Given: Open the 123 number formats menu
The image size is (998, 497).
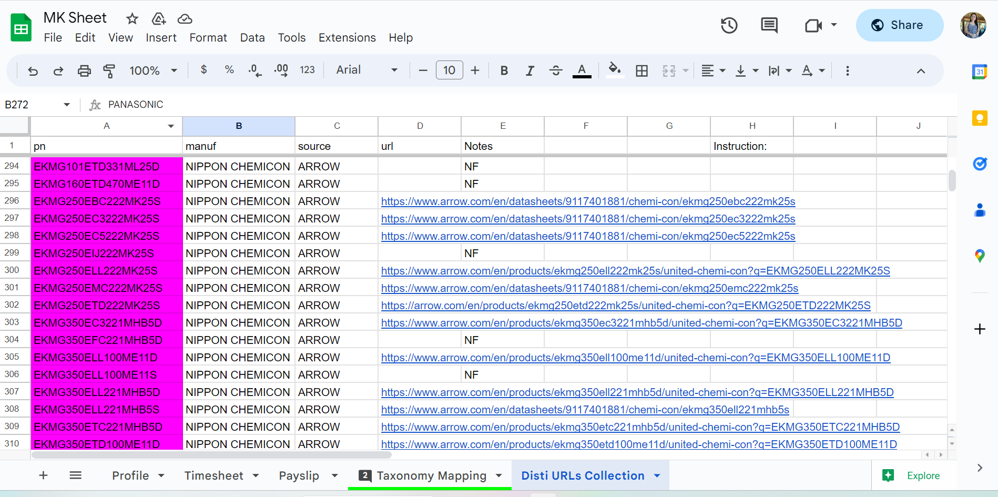Looking at the screenshot, I should [x=307, y=70].
